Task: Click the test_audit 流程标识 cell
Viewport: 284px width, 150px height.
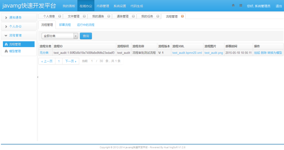Action: 123,53
